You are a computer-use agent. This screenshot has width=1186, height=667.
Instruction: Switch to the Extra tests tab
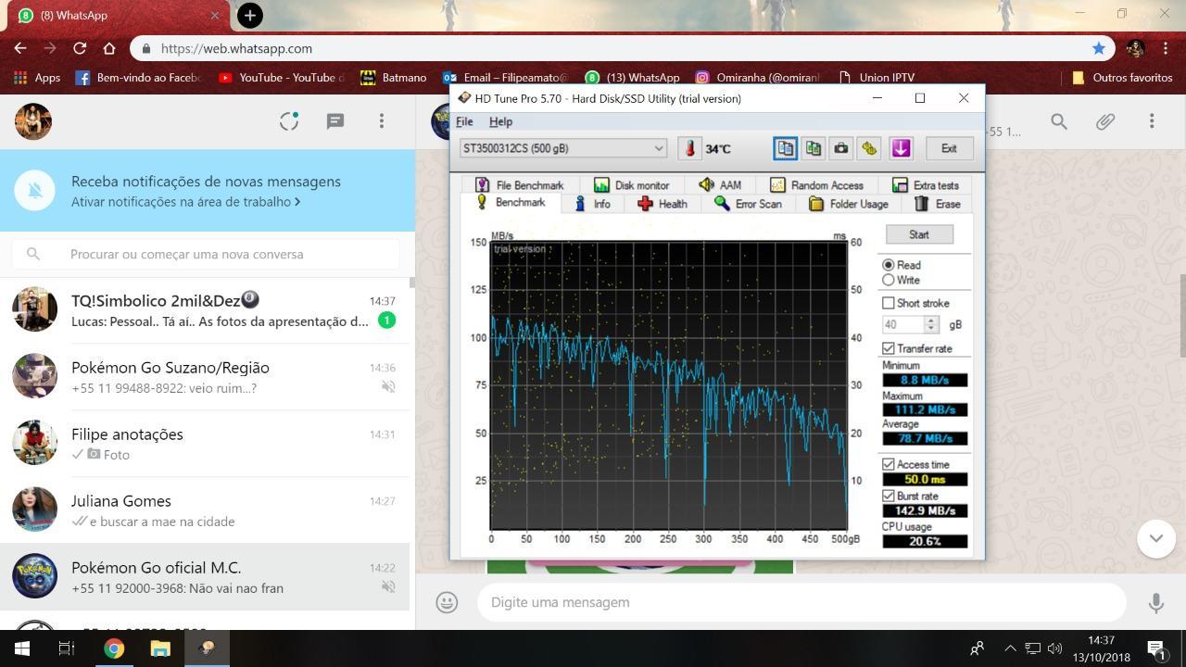(x=925, y=184)
